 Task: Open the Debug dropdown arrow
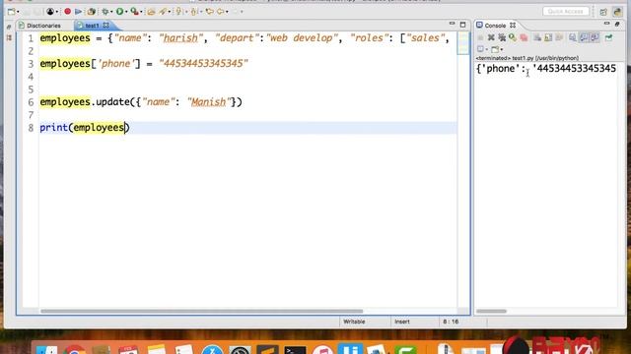(x=111, y=12)
